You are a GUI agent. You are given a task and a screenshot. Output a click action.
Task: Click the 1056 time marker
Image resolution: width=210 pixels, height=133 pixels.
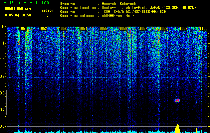(x=123, y=29)
